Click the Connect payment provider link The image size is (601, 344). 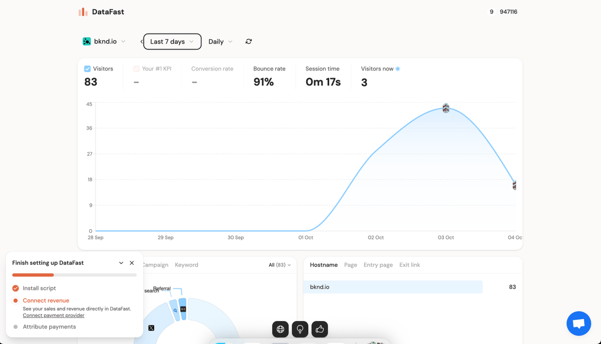54,315
